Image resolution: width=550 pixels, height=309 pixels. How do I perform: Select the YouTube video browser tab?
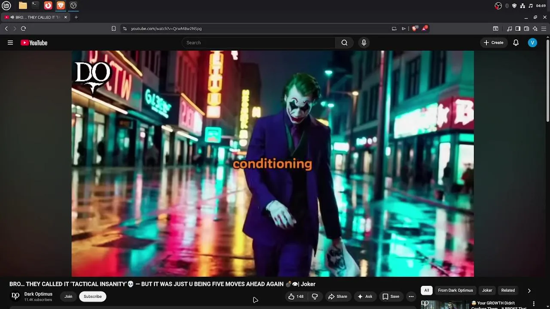[x=35, y=17]
